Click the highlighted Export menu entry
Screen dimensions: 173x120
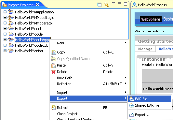[x=89, y=98]
